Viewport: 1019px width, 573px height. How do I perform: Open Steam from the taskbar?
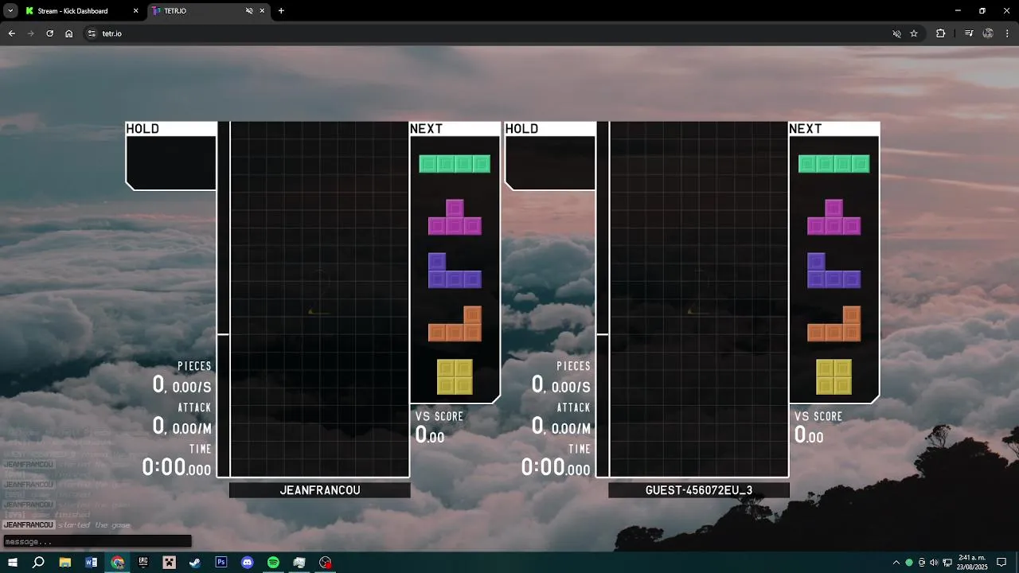(195, 563)
